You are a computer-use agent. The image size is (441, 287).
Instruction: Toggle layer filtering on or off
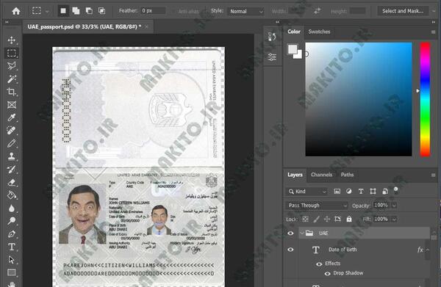[x=396, y=190]
